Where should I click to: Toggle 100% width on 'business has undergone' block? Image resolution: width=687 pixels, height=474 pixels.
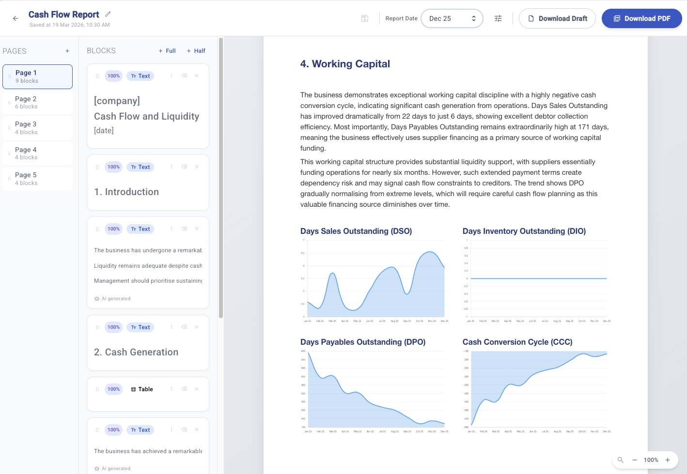click(114, 229)
